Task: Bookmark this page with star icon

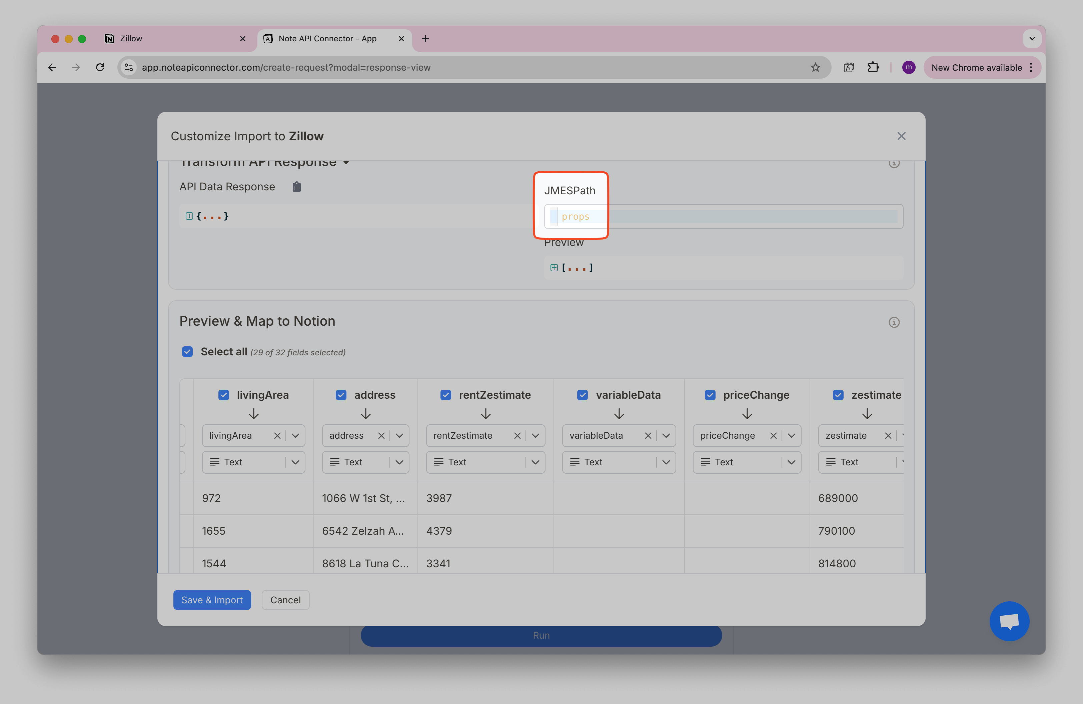Action: pyautogui.click(x=815, y=67)
